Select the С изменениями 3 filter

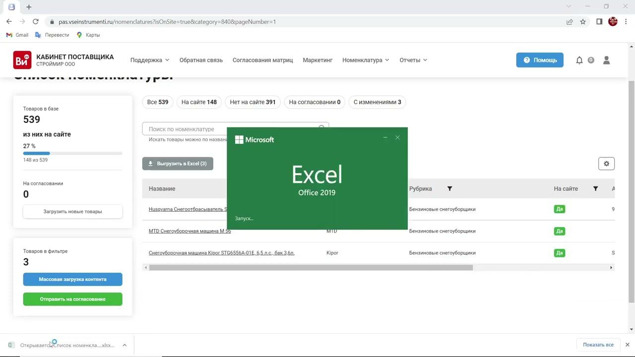(378, 102)
